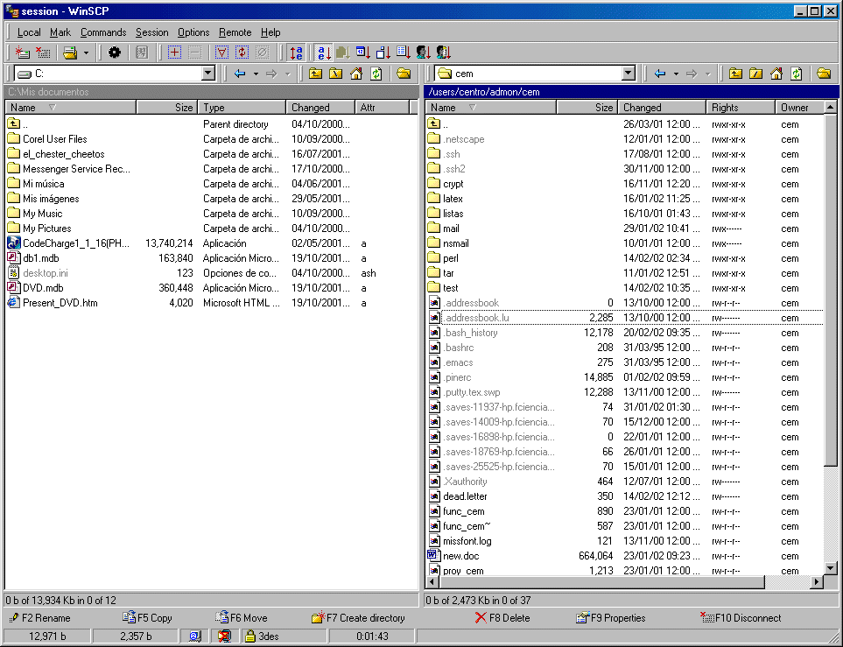Screen dimensions: 843x647
Task: Click the F7 Create directory button
Action: (359, 618)
